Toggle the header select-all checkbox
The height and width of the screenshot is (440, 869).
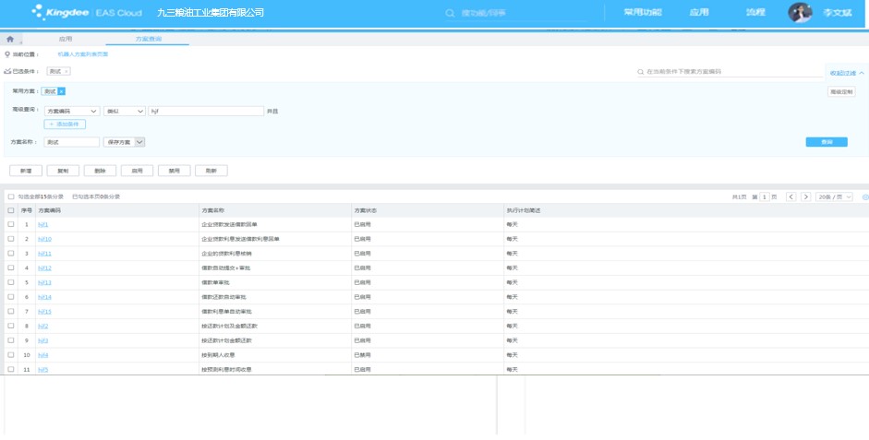(10, 210)
